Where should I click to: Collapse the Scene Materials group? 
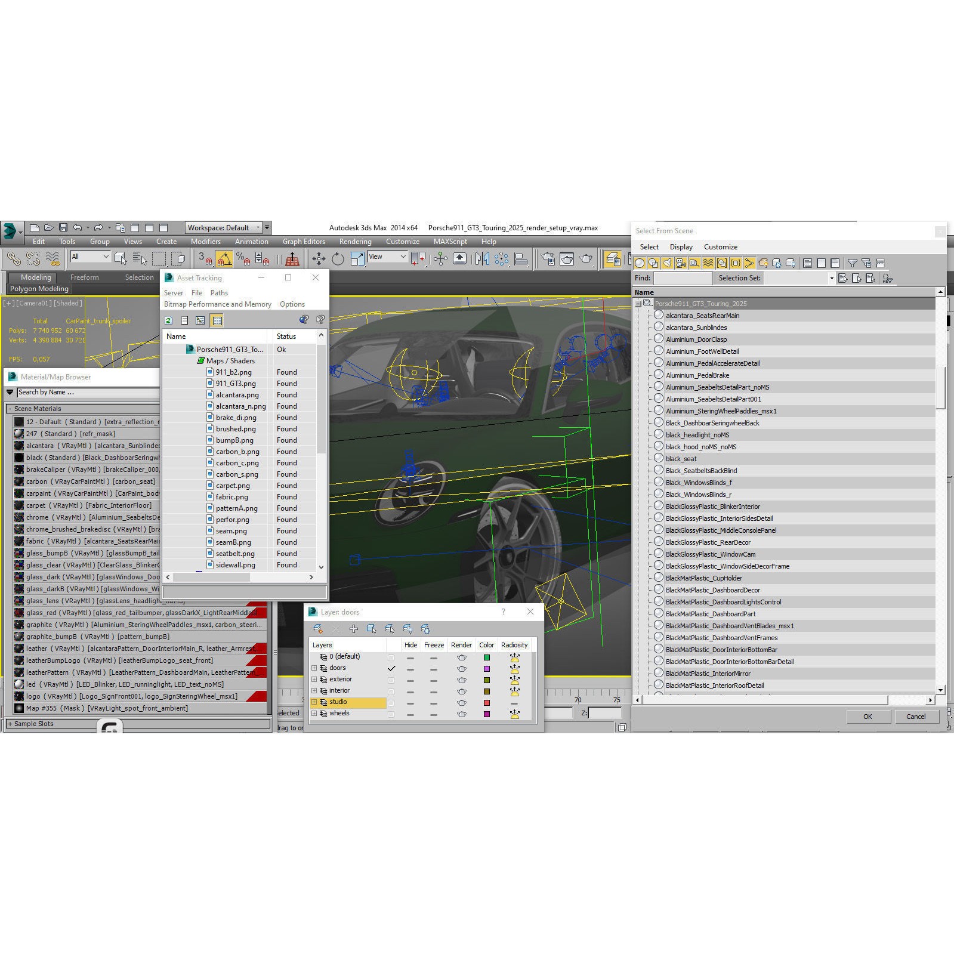coord(10,409)
